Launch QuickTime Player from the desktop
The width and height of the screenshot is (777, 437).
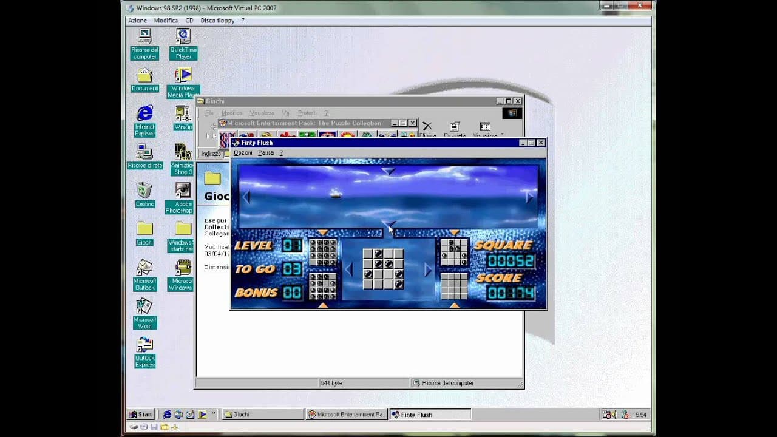pyautogui.click(x=183, y=42)
